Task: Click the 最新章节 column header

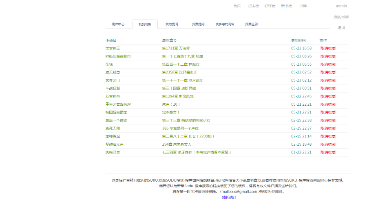Action: click(169, 40)
